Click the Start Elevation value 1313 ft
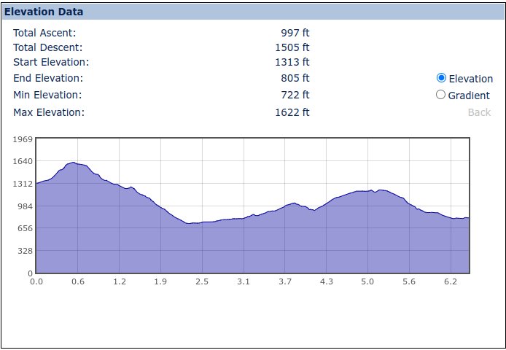 click(292, 62)
